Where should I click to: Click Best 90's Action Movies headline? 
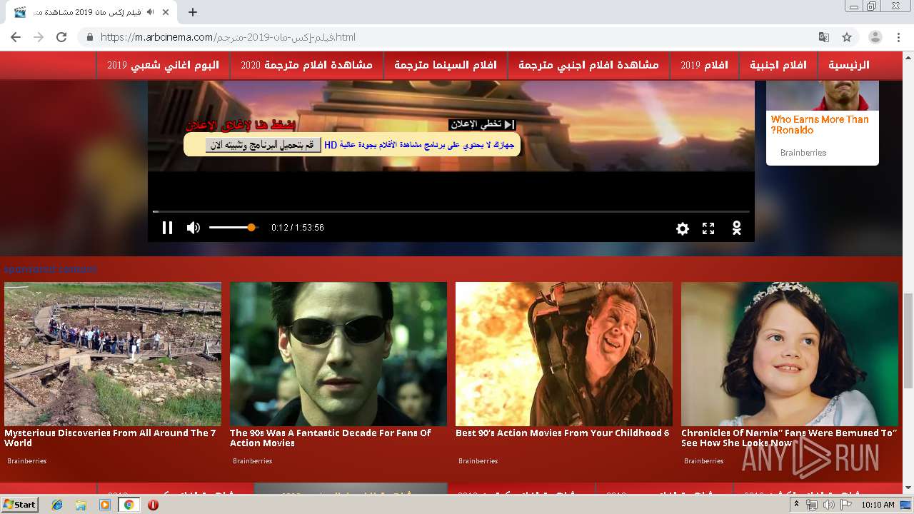(x=563, y=433)
